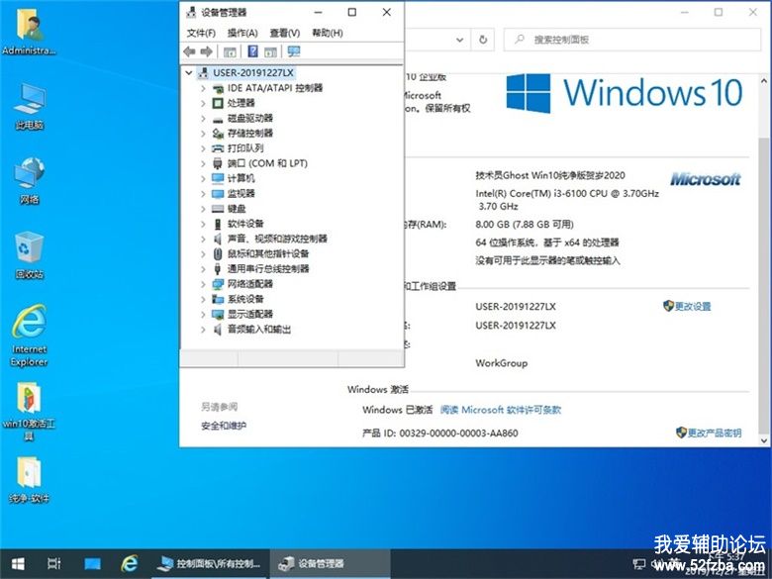Screen dimensions: 772x579
Task: Click the Windows Start button
Action: 17,563
